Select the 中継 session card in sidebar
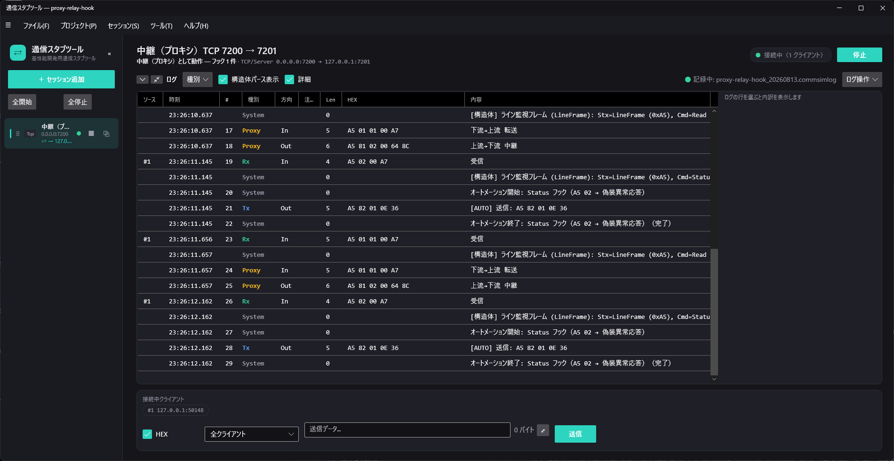The height and width of the screenshot is (461, 894). click(61, 134)
